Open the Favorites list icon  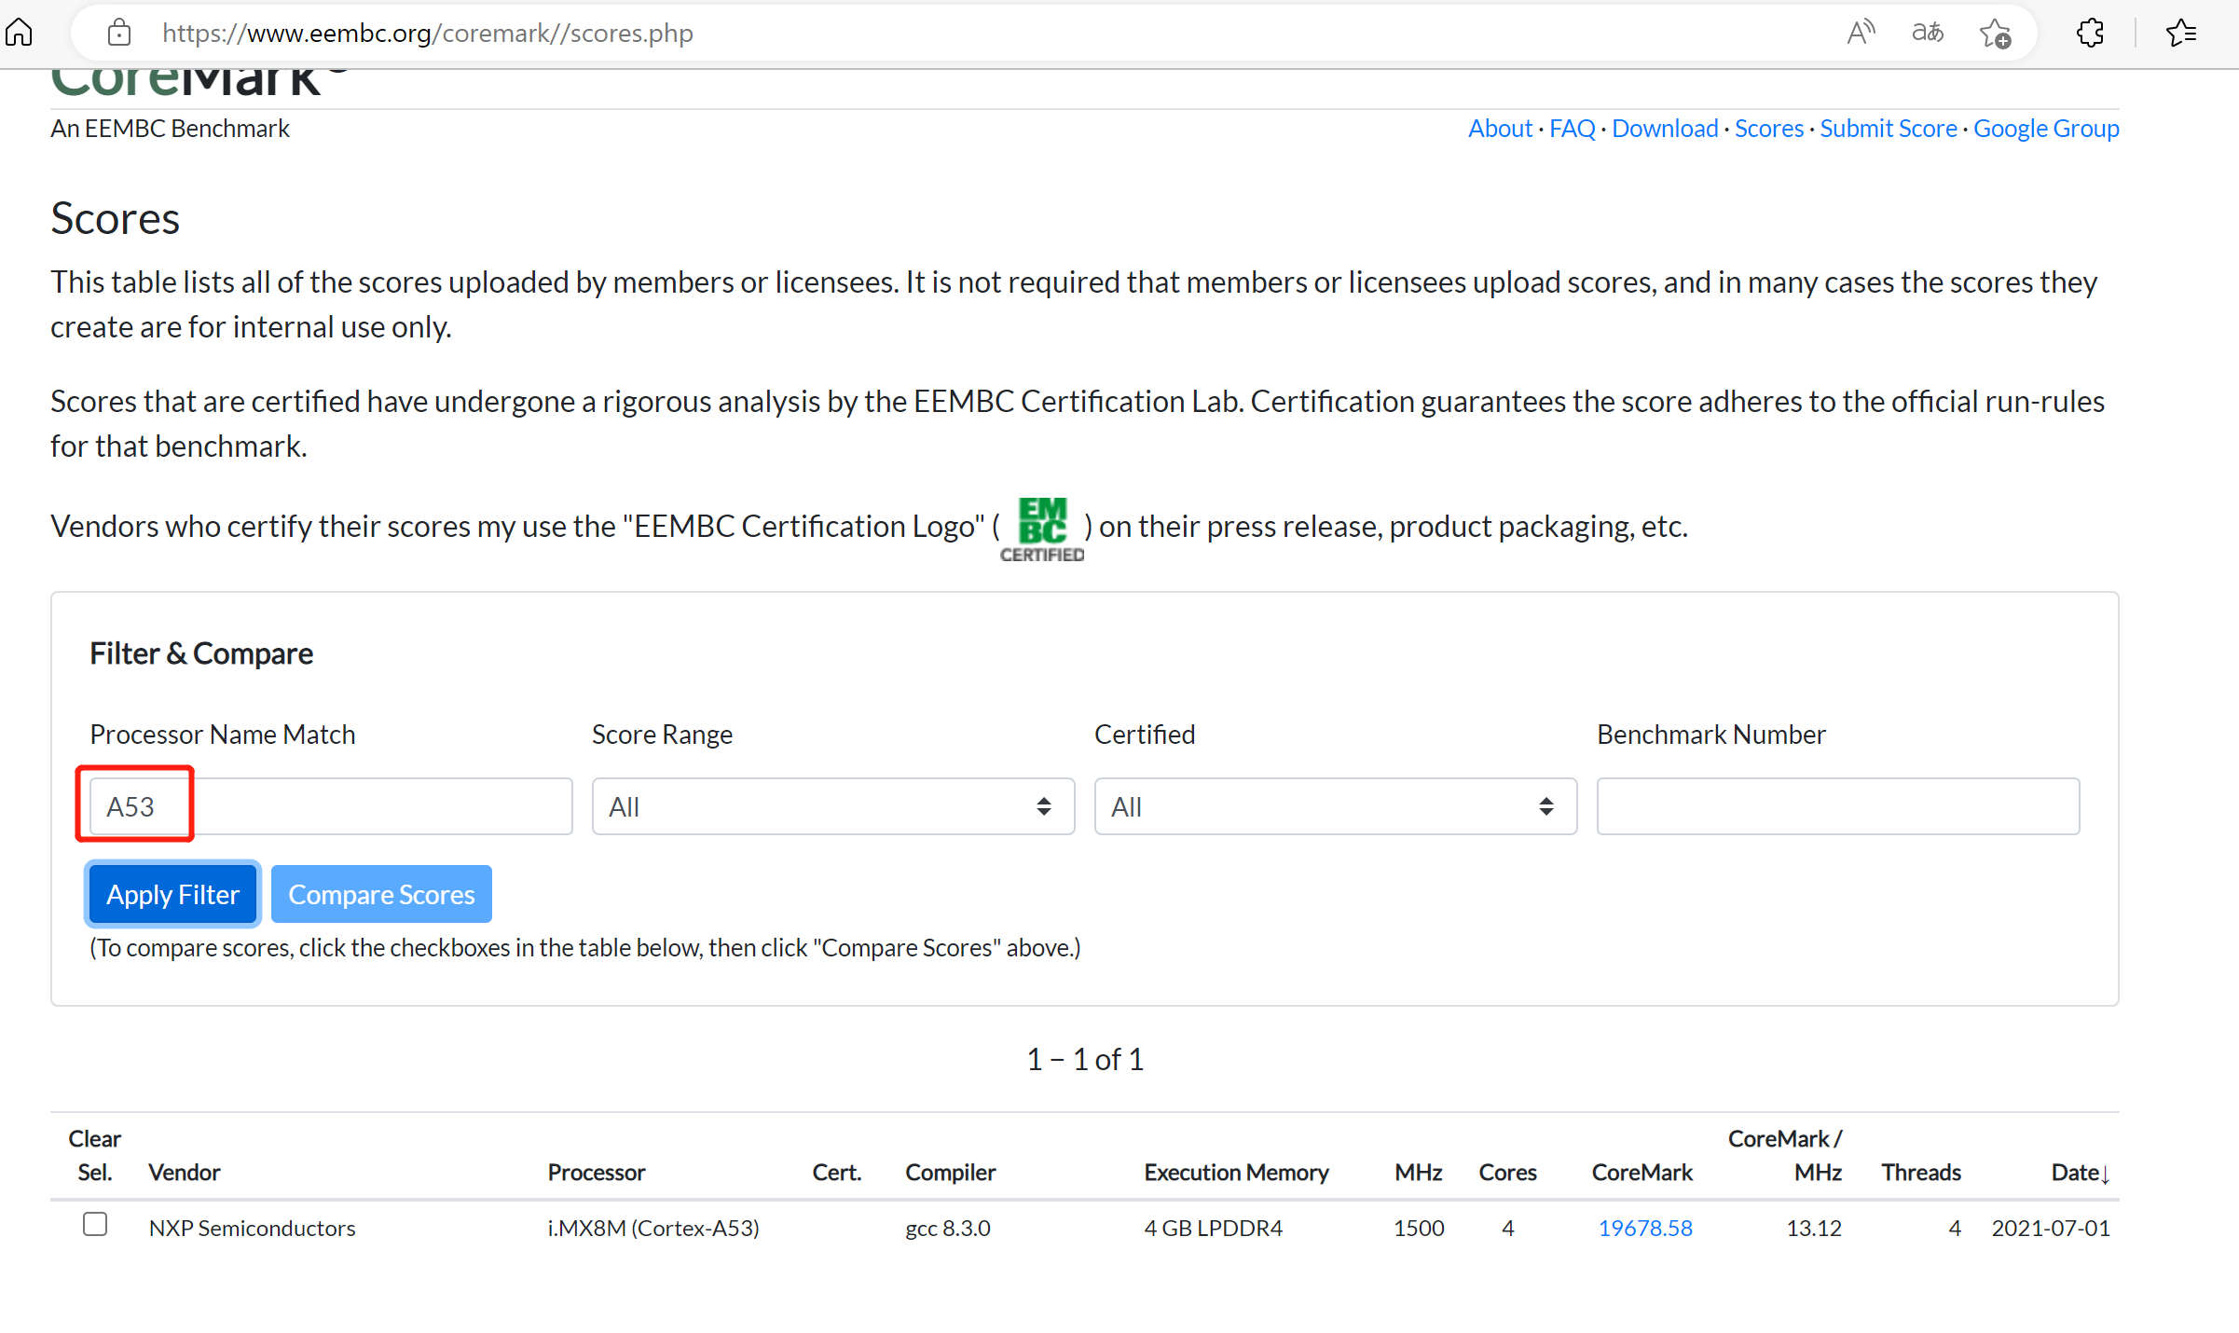coord(2181,33)
